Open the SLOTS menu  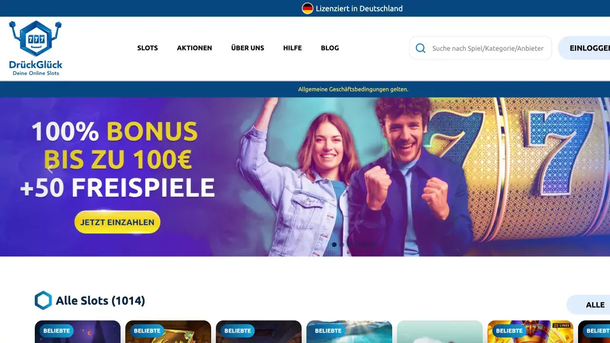click(x=148, y=48)
